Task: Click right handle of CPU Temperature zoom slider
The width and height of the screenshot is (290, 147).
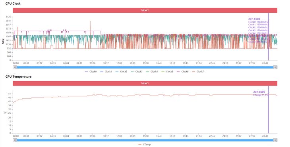Action: [275, 140]
